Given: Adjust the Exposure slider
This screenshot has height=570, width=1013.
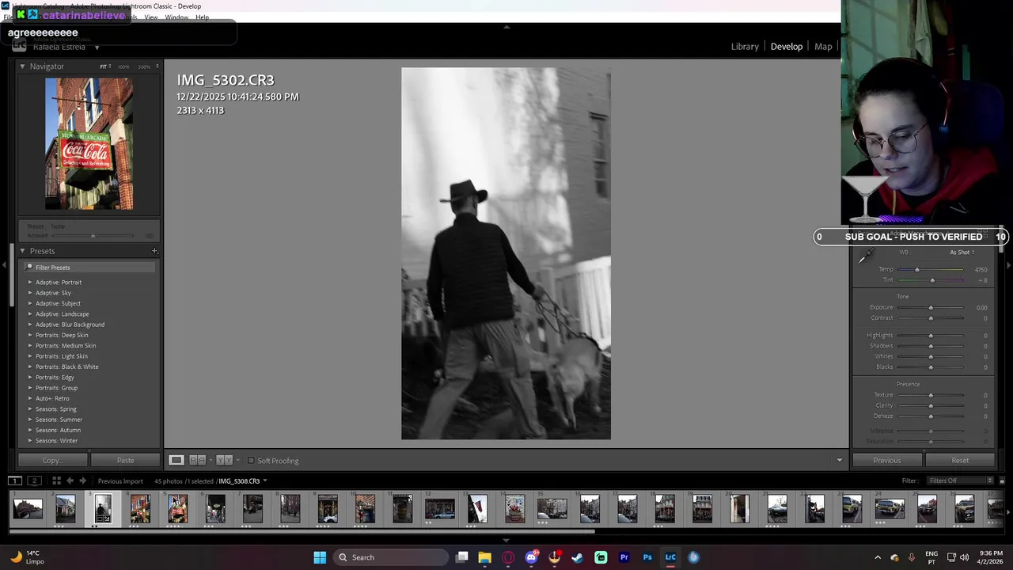Looking at the screenshot, I should click(x=931, y=307).
